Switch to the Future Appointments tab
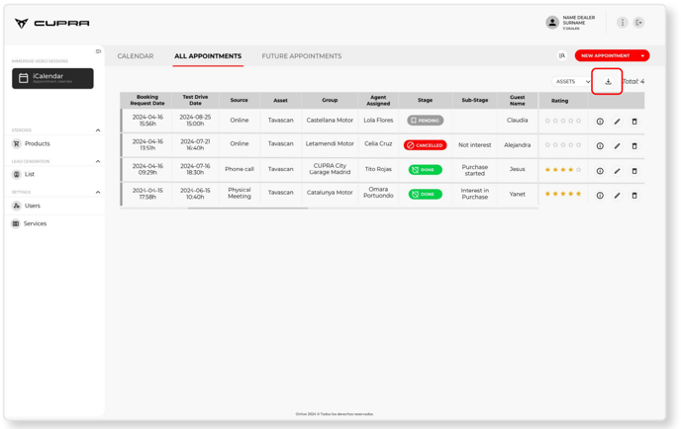 [x=301, y=56]
